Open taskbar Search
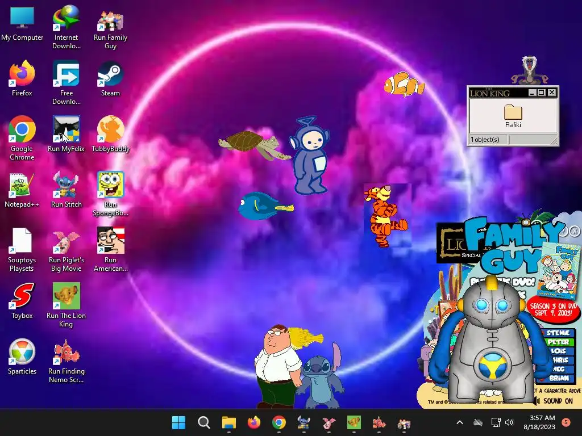Screen dimensions: 582x436 point(204,422)
